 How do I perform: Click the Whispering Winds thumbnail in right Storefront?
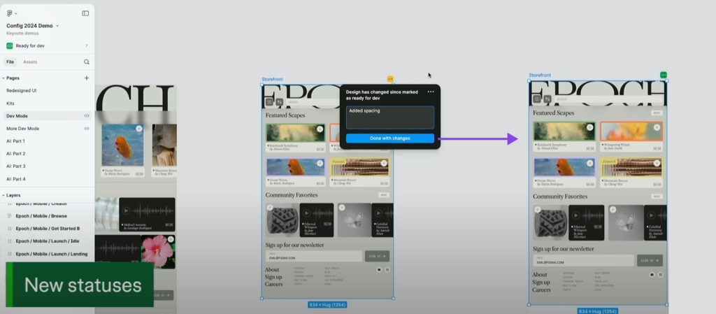coord(631,131)
